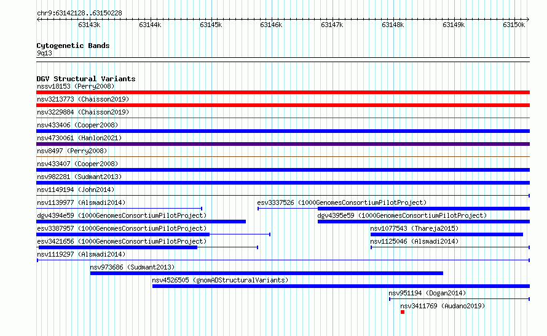
Task: Open dgv4395e59 variant label
Action: (x=402, y=215)
